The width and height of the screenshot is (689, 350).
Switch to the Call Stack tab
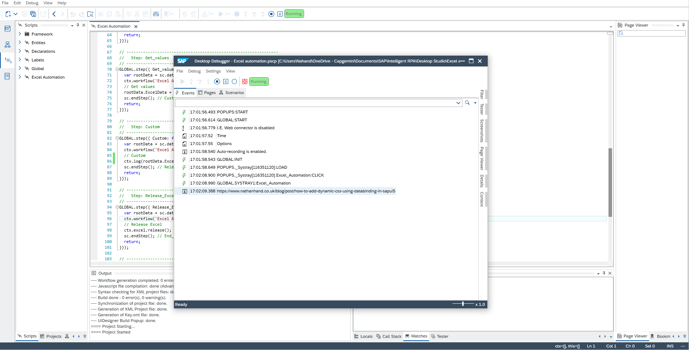pyautogui.click(x=389, y=336)
